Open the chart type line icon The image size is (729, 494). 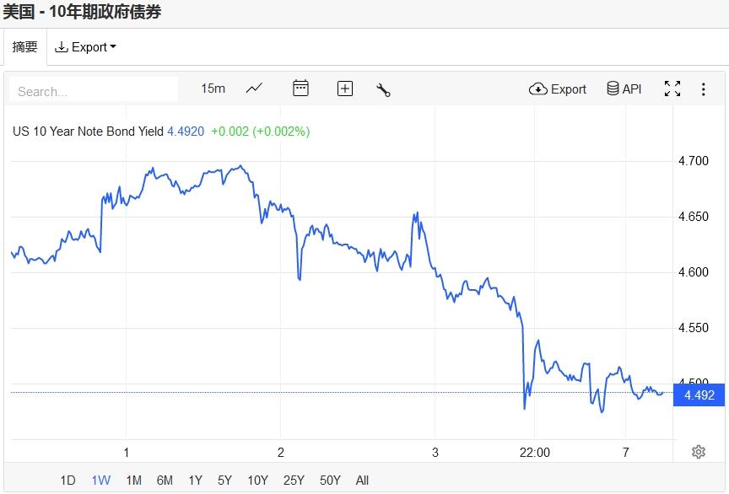[254, 89]
